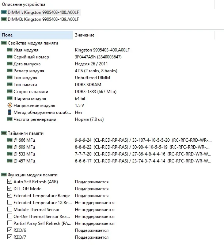Select value 64 bit
This screenshot has height=245, width=224.
point(80,99)
